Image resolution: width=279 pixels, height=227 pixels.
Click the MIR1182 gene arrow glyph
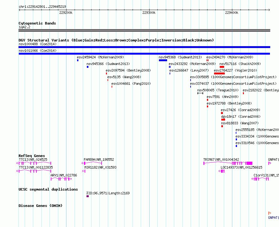[x=84, y=171]
